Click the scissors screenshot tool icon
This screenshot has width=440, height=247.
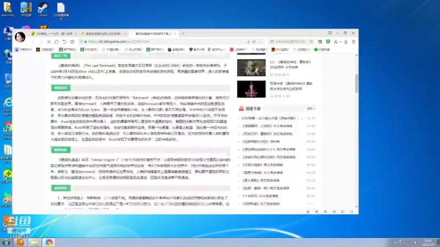[335, 42]
